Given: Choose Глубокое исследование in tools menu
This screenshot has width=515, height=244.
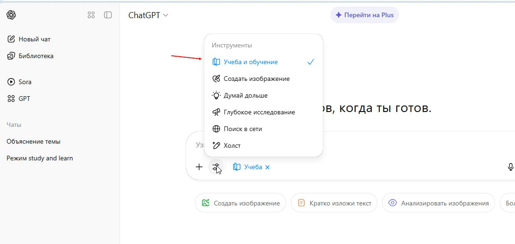Looking at the screenshot, I should click(x=263, y=112).
